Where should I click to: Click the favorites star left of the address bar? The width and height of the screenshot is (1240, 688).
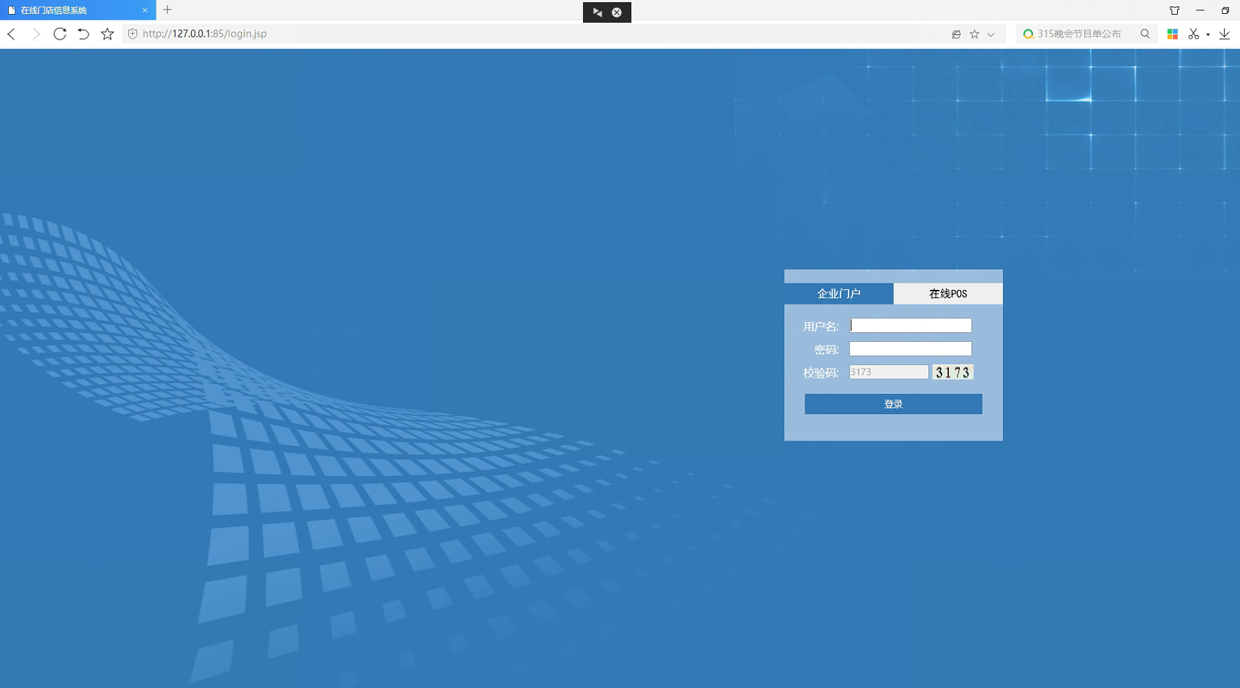click(108, 34)
